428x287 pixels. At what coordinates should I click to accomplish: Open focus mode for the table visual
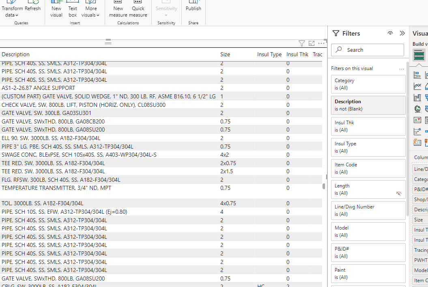pos(312,43)
